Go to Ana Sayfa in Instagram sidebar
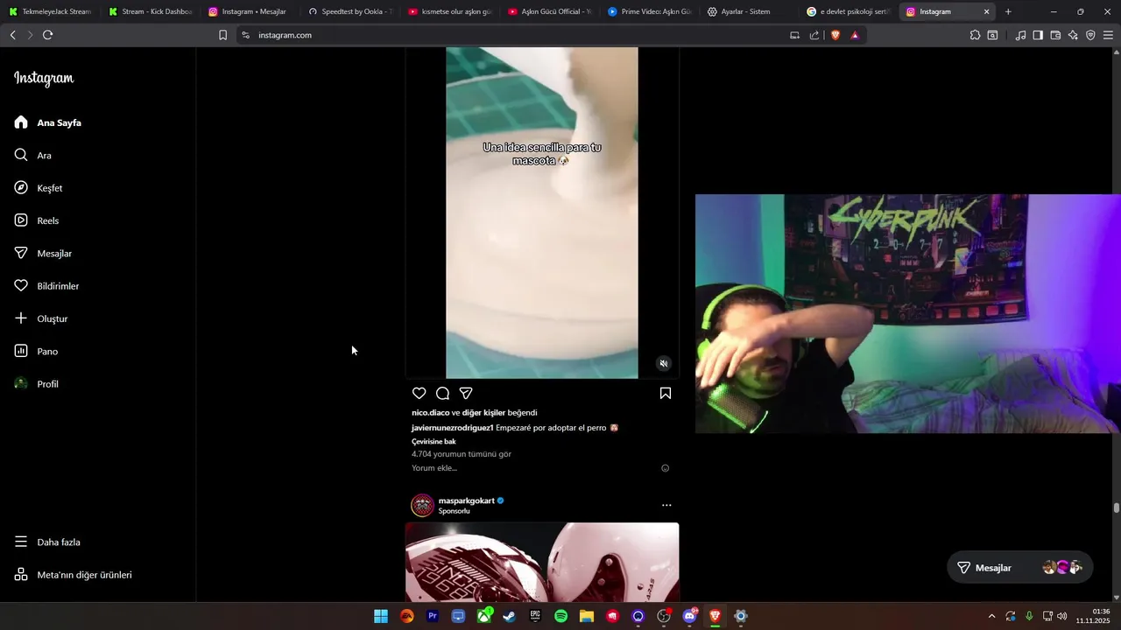 click(48, 122)
